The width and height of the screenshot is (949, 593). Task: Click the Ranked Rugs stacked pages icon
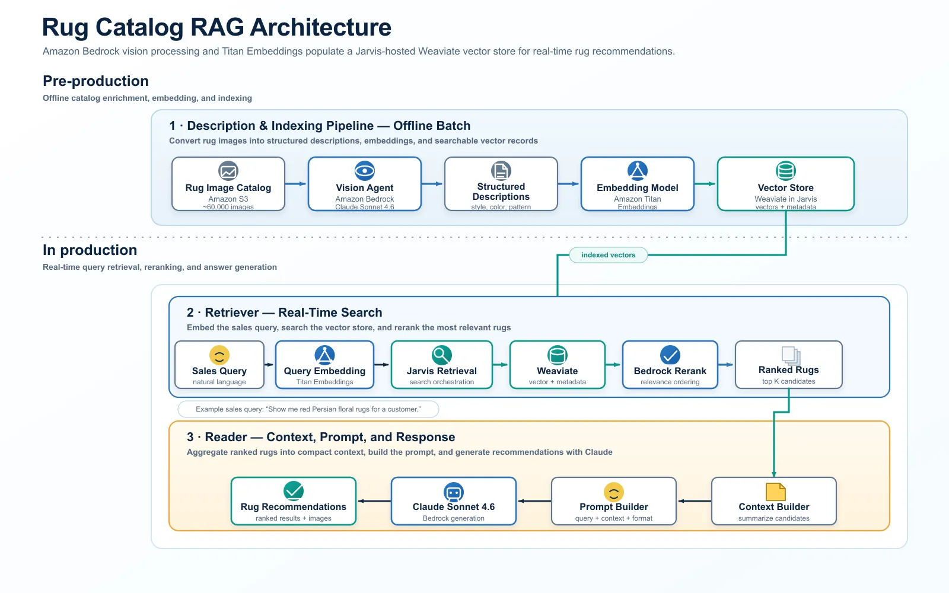(x=791, y=355)
